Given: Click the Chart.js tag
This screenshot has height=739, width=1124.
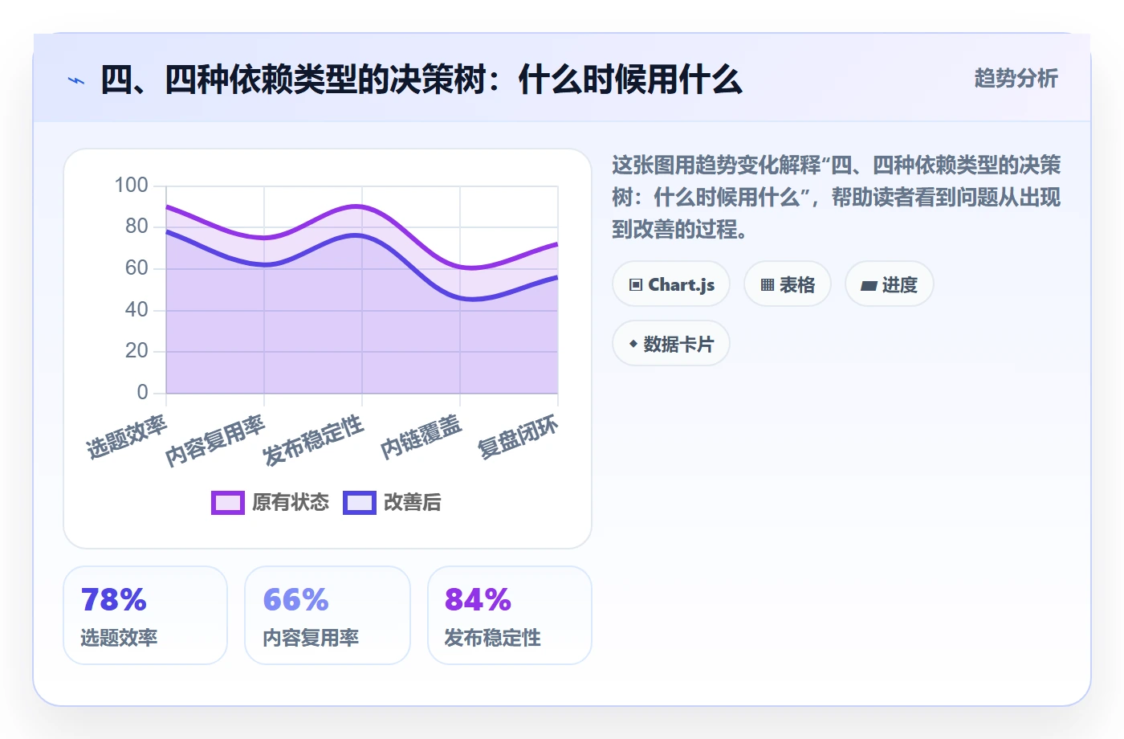Looking at the screenshot, I should (671, 284).
